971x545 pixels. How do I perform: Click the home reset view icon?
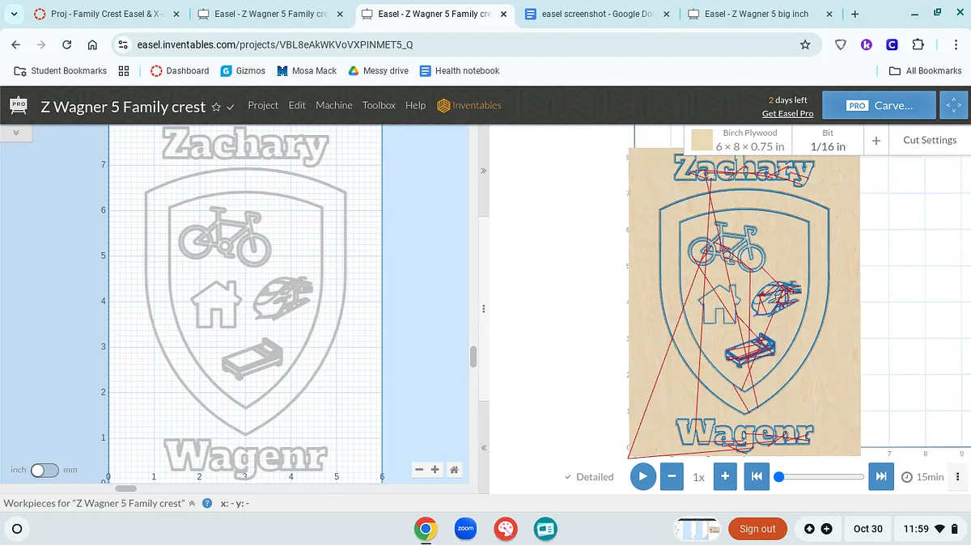tap(454, 470)
